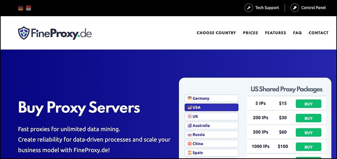This screenshot has height=159, width=337.
Task: Select China in the country list
Action: [x=212, y=144]
